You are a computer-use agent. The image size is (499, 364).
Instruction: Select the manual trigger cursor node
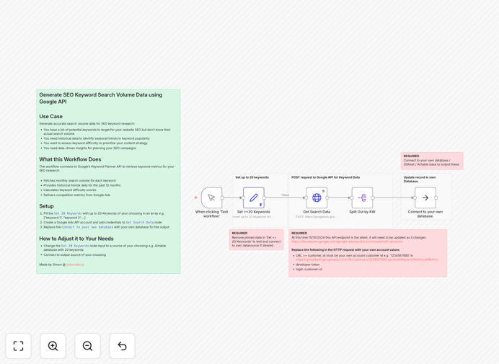tap(211, 197)
